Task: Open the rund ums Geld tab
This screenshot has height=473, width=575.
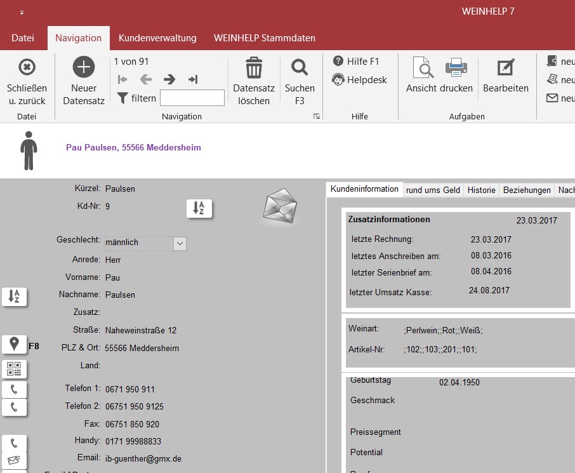Action: click(433, 190)
